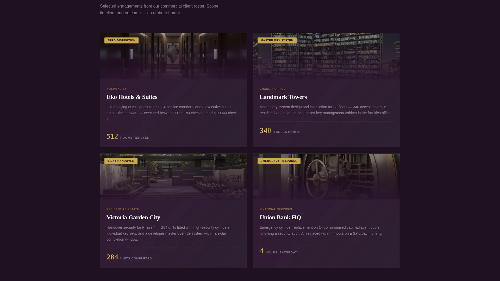The image size is (500, 281).
Task: Click the EMERGENCY RESPONSE badge
Action: pyautogui.click(x=279, y=161)
